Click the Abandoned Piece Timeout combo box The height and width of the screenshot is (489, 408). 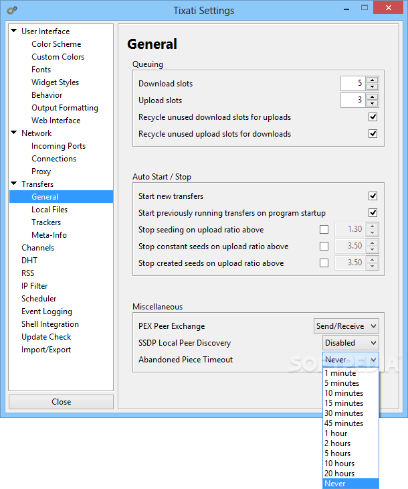(x=350, y=360)
